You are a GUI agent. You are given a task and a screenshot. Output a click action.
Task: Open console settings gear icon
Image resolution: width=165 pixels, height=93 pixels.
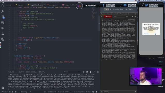tap(136, 17)
